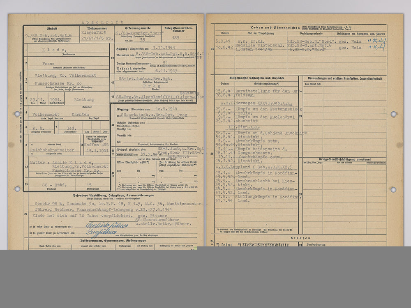Click the column header 'Erkennungsmarke'
411x308 pixels.
[138, 28]
